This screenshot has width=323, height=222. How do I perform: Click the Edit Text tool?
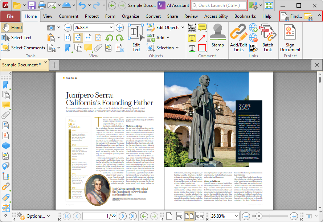[136, 38]
